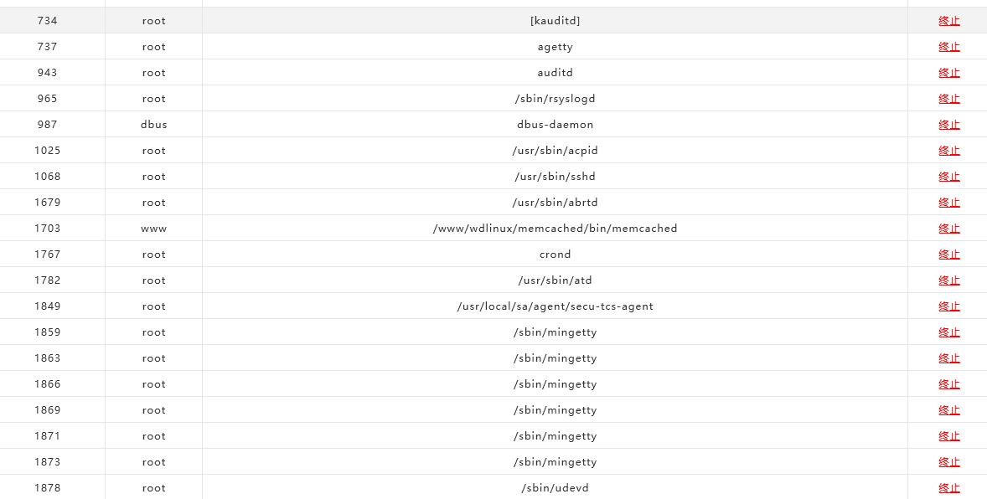
Task: Select the /usr/local/sa/agent/secu-tcs-agent path text
Action: [555, 306]
